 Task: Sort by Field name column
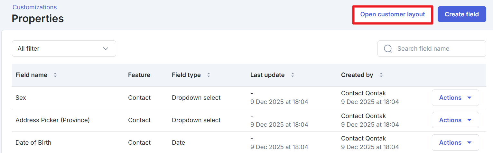[x=55, y=75]
